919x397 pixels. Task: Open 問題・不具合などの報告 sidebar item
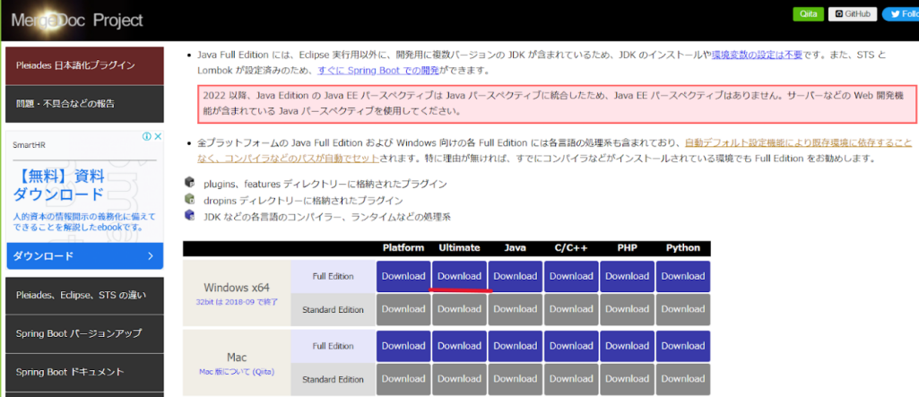pos(84,104)
